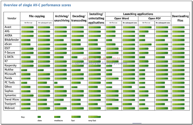Image resolution: width=193 pixels, height=125 pixels.
Task: Click ESET's Open Word first-run score bar
Action: [112, 49]
